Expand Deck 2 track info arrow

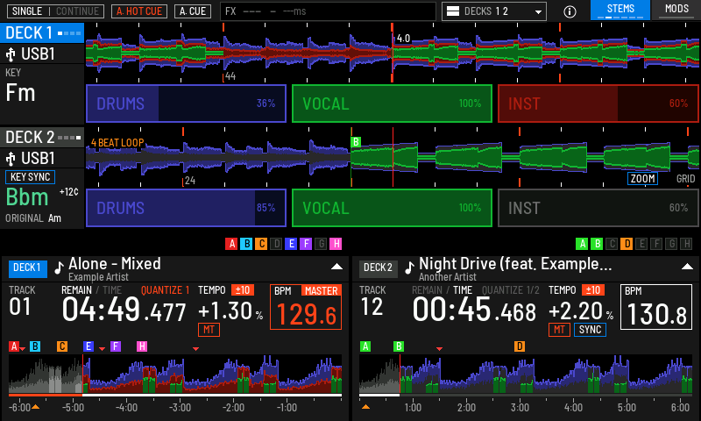click(687, 268)
